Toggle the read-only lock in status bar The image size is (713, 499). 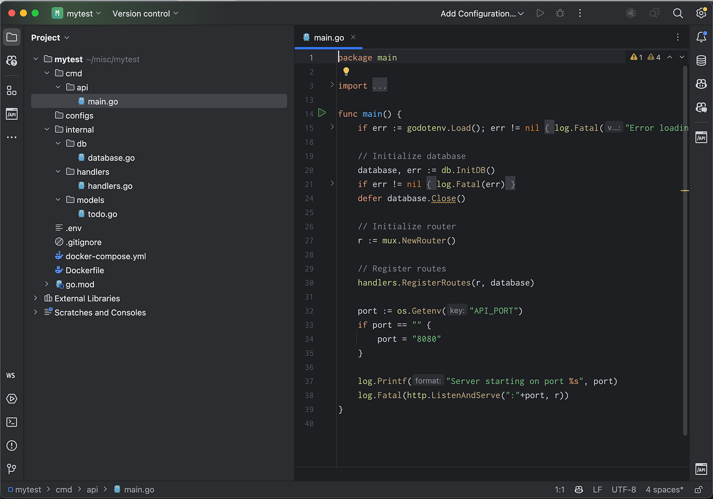(698, 490)
